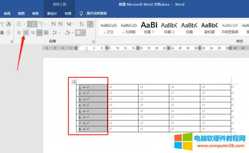Viewport: 249px width, 153px height.
Task: Toggle show paragraph marks button
Action: point(90,24)
